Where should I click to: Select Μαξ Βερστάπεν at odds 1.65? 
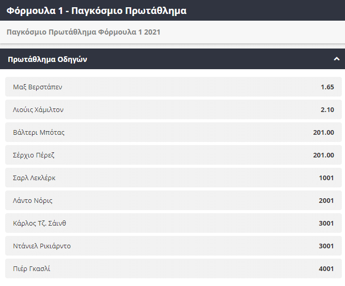tap(173, 87)
